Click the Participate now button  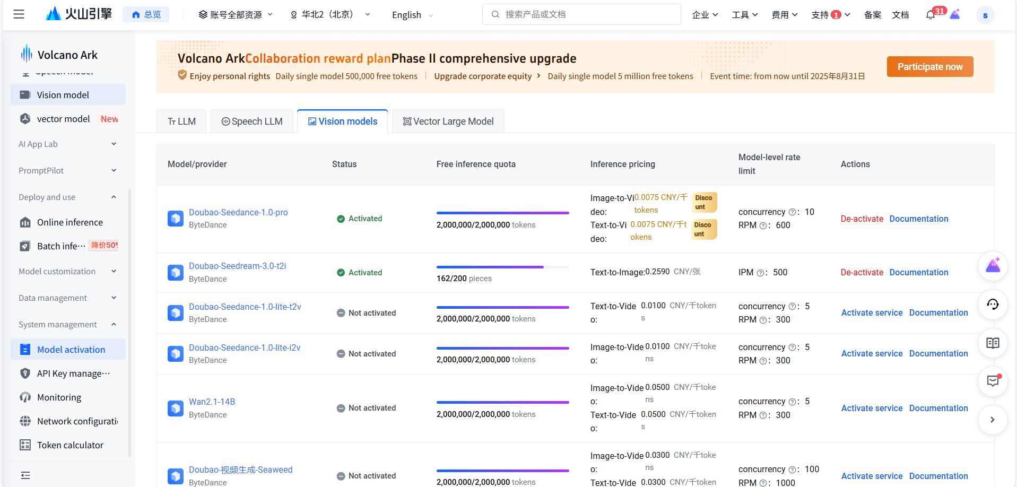click(x=929, y=67)
